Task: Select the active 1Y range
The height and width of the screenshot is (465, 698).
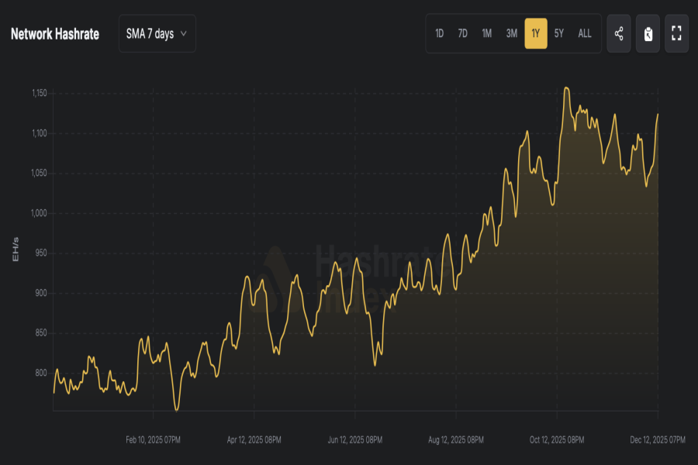Action: (x=535, y=33)
